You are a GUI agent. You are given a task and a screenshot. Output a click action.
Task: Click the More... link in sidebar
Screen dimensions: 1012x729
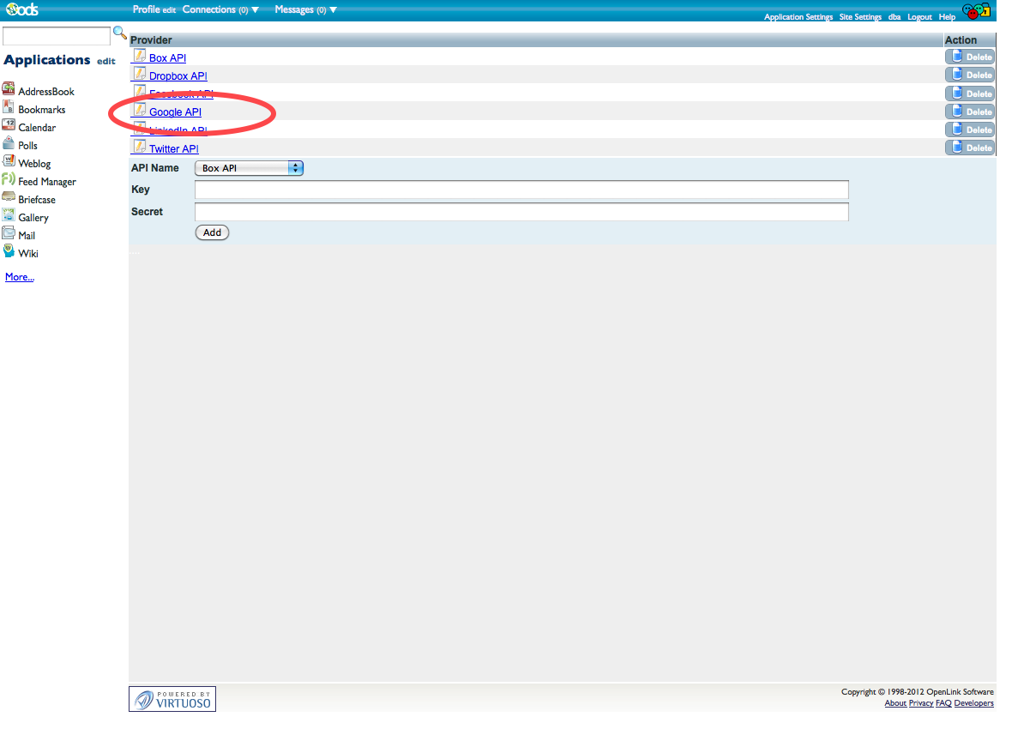(x=20, y=277)
